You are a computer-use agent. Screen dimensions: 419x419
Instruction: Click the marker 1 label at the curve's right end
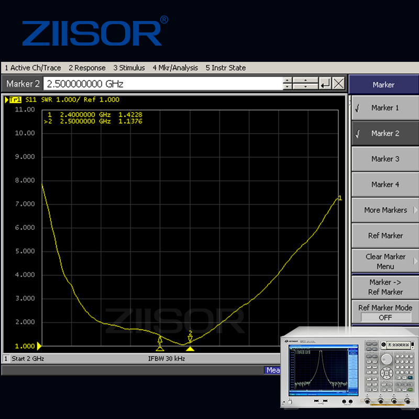(x=340, y=198)
